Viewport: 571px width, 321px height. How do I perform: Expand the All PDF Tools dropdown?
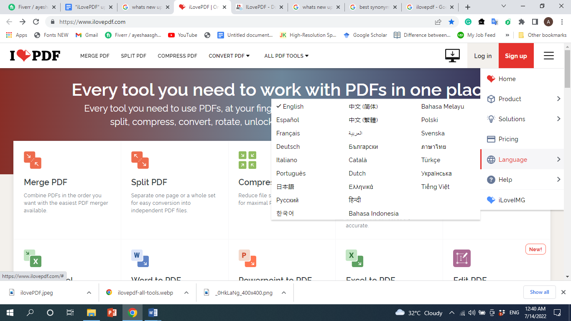(x=286, y=56)
